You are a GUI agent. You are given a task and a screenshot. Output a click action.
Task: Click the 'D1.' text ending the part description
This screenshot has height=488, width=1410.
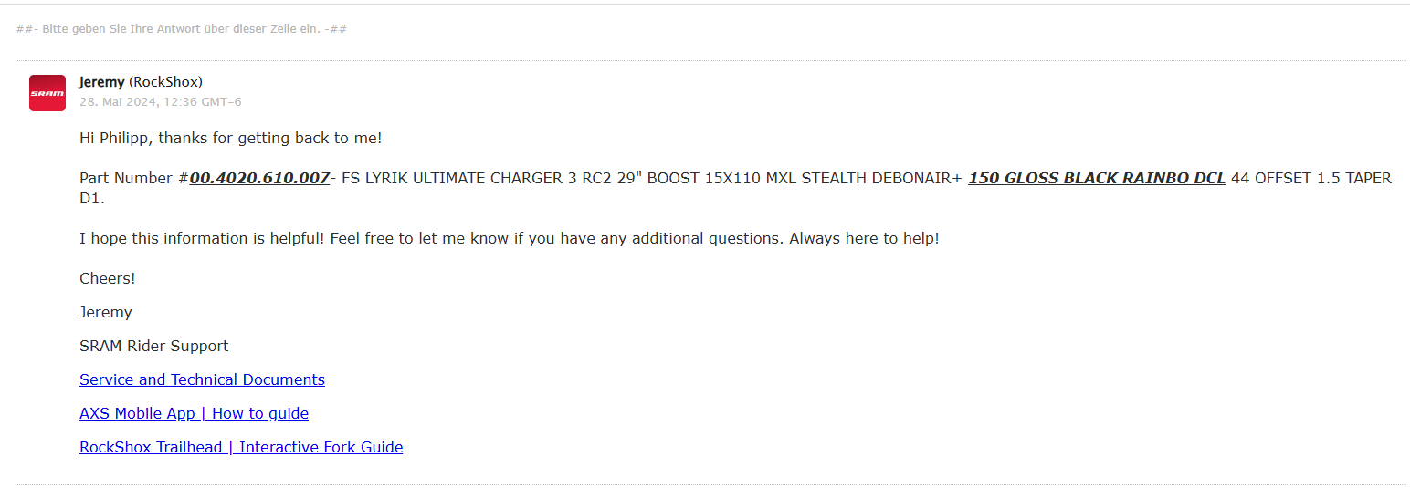click(92, 198)
